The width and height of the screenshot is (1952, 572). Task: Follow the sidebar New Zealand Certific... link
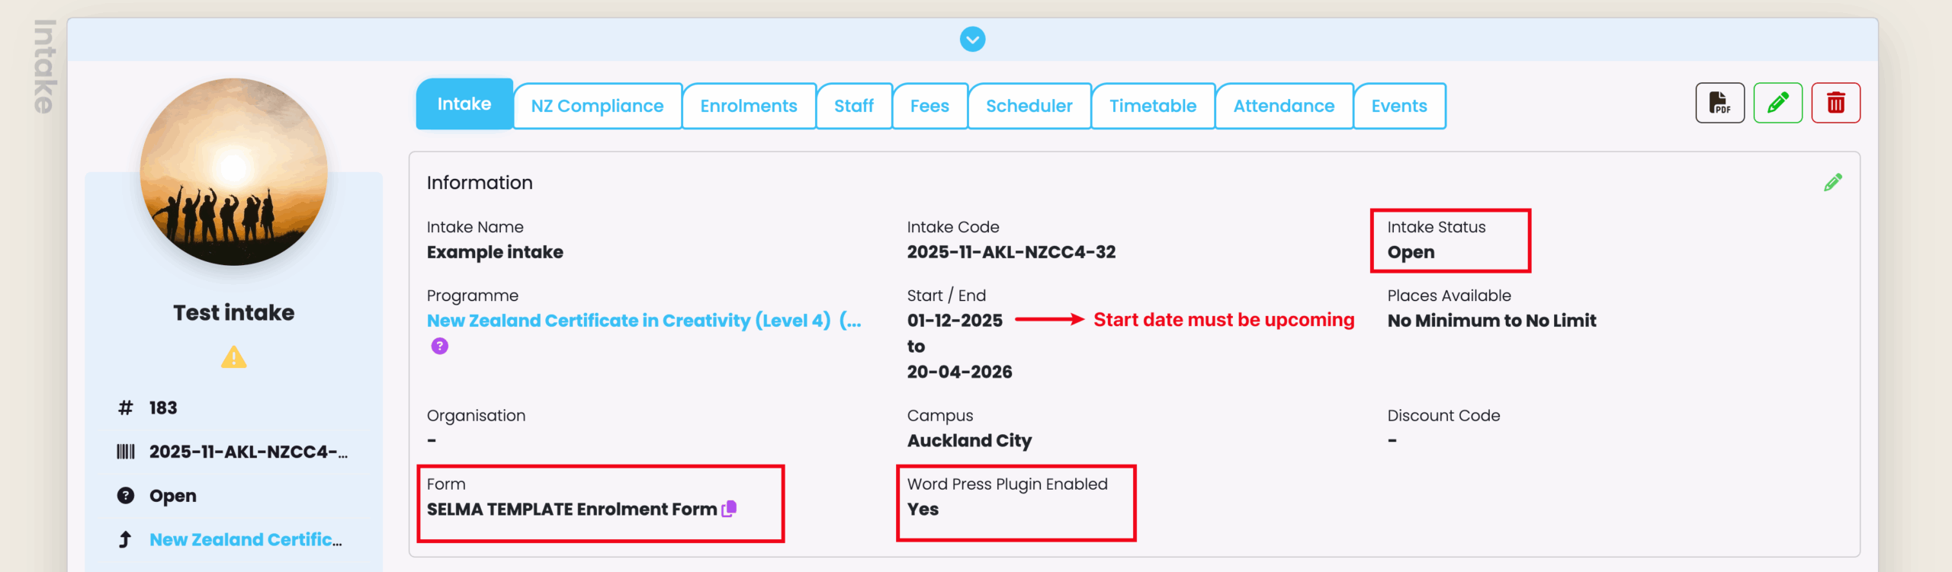246,540
